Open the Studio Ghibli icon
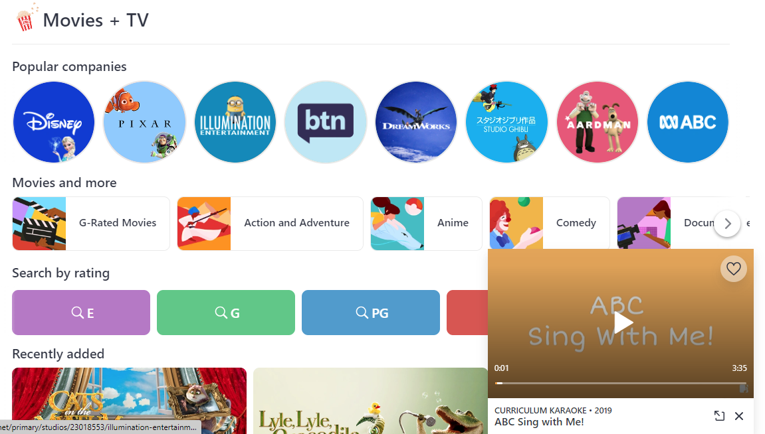The width and height of the screenshot is (765, 434). [x=506, y=122]
